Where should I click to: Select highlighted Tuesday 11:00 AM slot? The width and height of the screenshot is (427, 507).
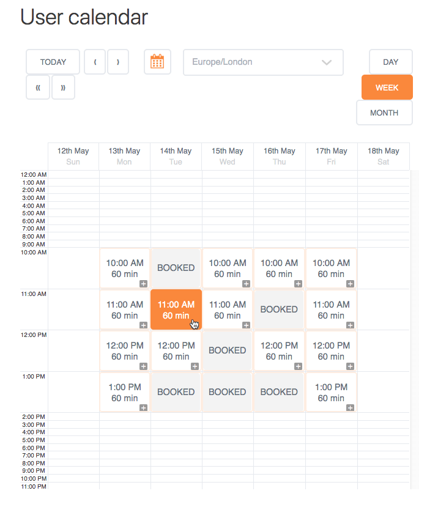pos(176,309)
